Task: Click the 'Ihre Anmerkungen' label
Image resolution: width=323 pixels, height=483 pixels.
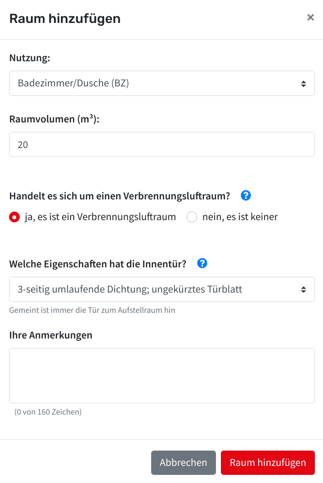Action: tap(51, 335)
